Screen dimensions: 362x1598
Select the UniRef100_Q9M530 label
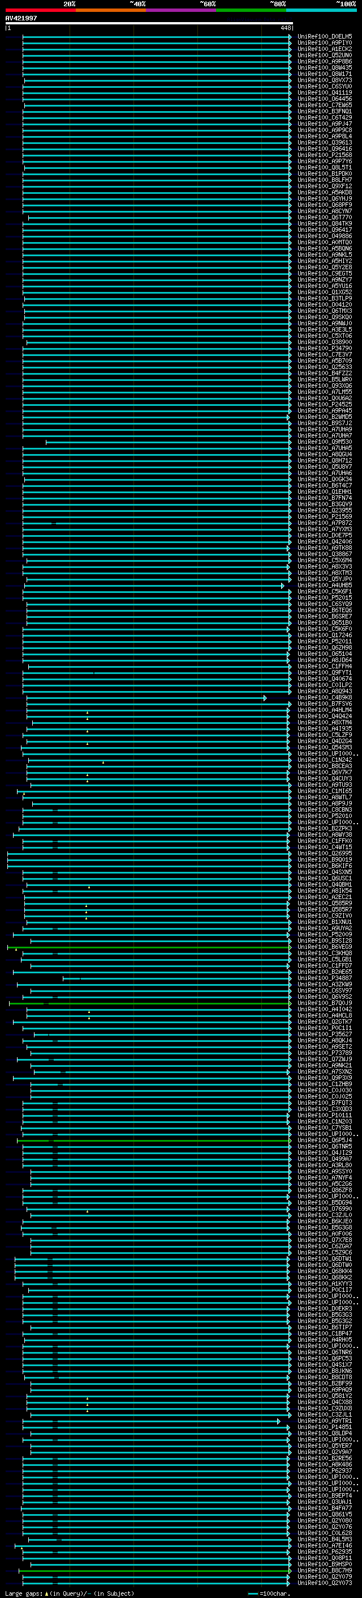point(325,442)
